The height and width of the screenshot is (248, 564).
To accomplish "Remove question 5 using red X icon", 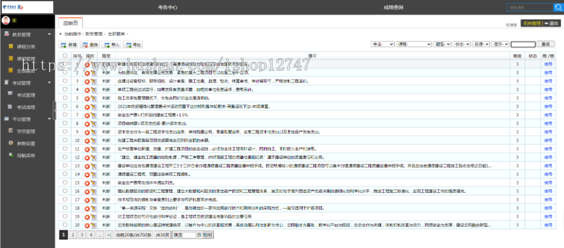I will click(x=86, y=98).
